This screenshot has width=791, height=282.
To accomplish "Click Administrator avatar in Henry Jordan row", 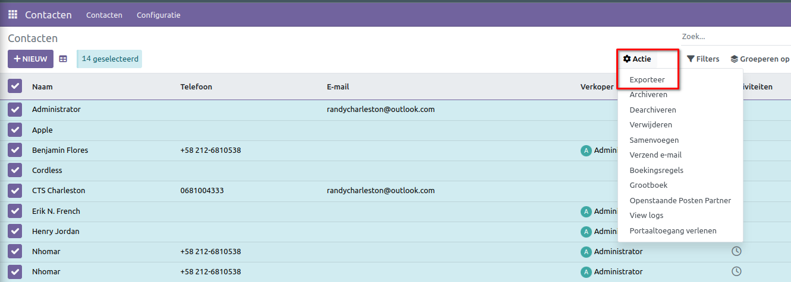I will 587,232.
